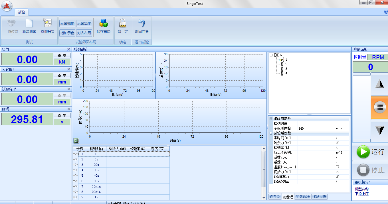Open the mm unit selector for 大变形1

click(62, 82)
